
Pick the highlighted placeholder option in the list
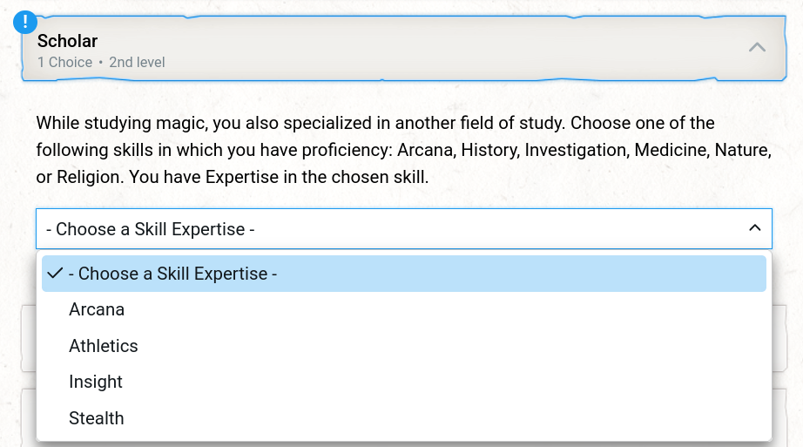click(172, 274)
